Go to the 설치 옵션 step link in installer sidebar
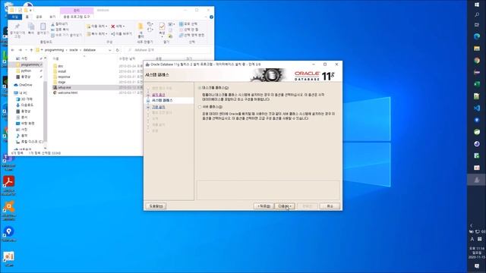486x273 pixels. (159, 95)
